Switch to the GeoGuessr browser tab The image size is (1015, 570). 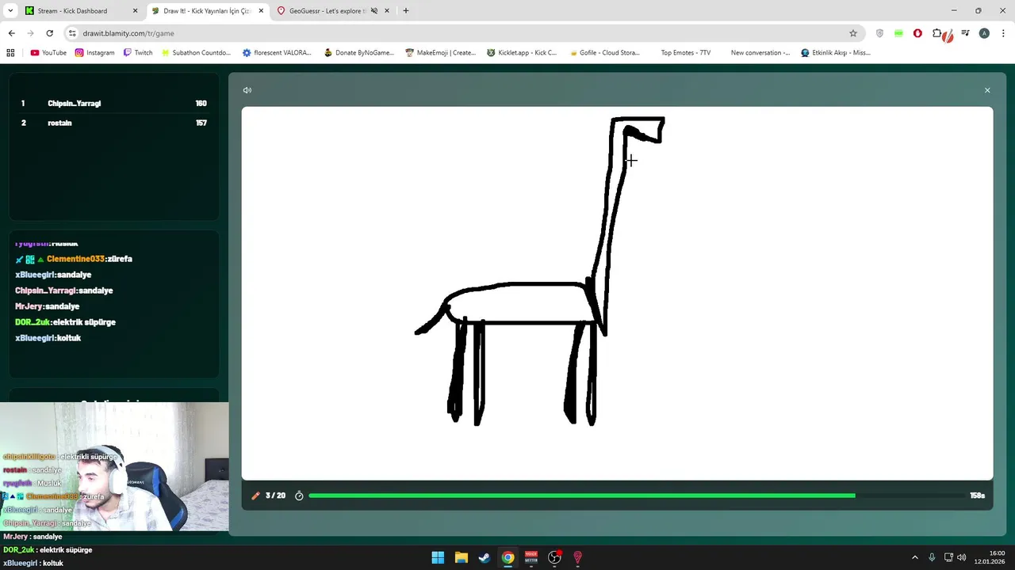click(x=333, y=11)
